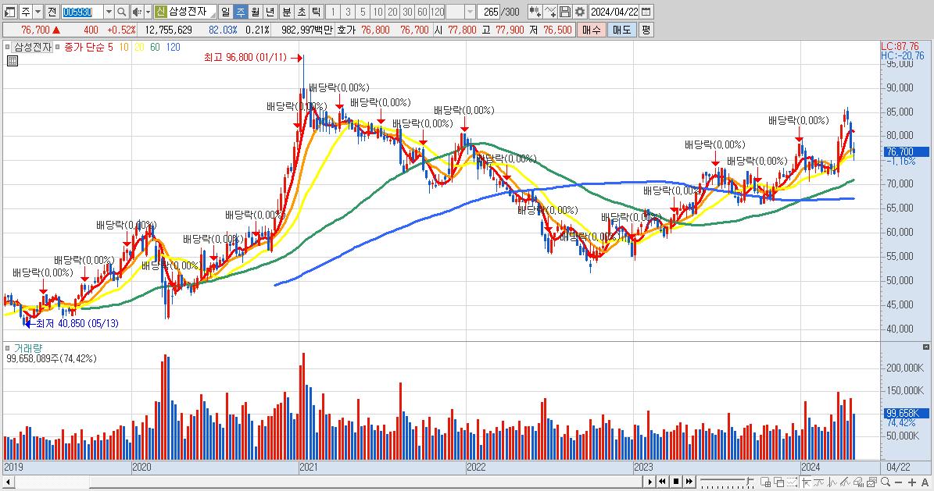Click the add chart window icon
Image resolution: width=934 pixels, height=491 pixels.
tap(765, 482)
